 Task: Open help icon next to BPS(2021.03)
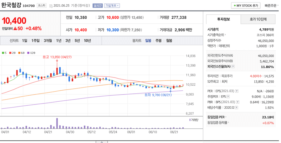tap(238, 102)
